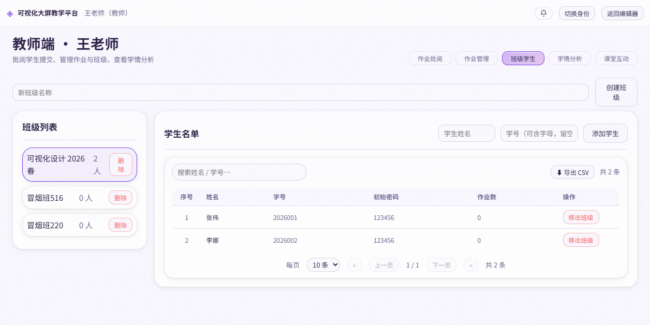The width and height of the screenshot is (650, 325).
Task: Focus the 新班级名称 input field
Action: click(x=301, y=92)
